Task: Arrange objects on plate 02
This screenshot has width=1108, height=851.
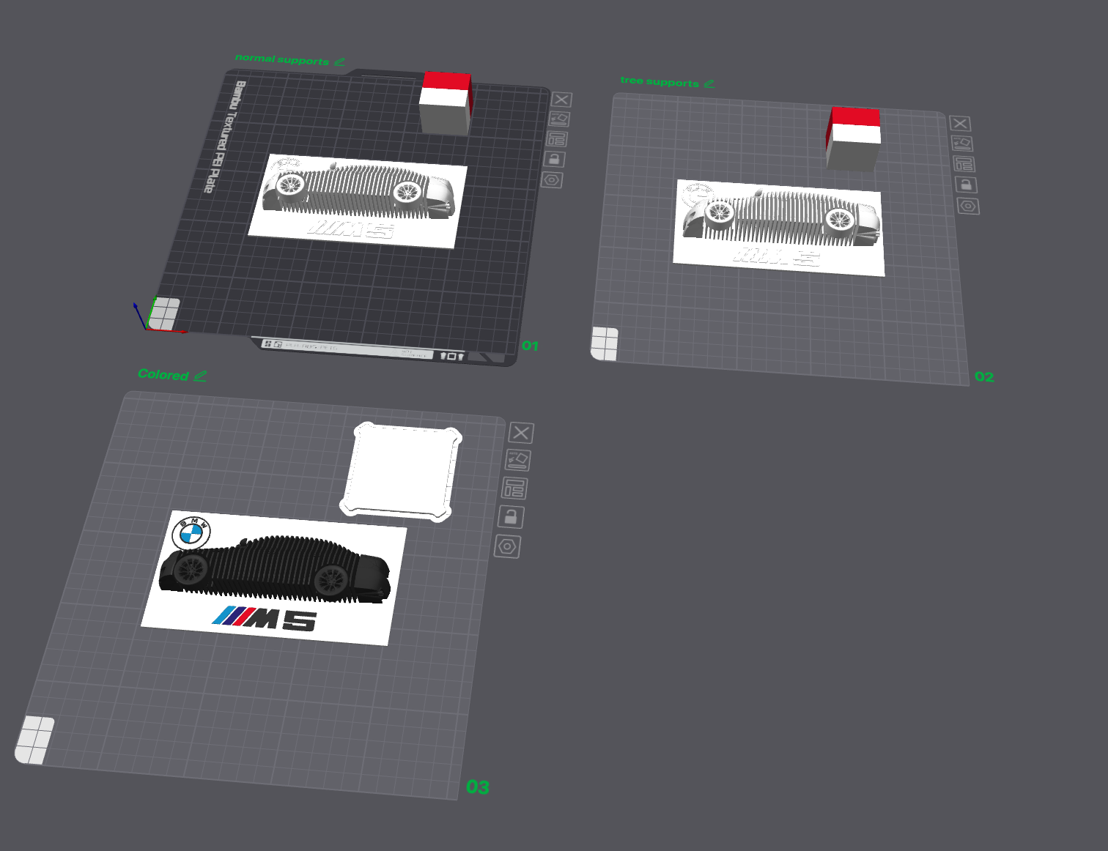Action: [x=964, y=164]
